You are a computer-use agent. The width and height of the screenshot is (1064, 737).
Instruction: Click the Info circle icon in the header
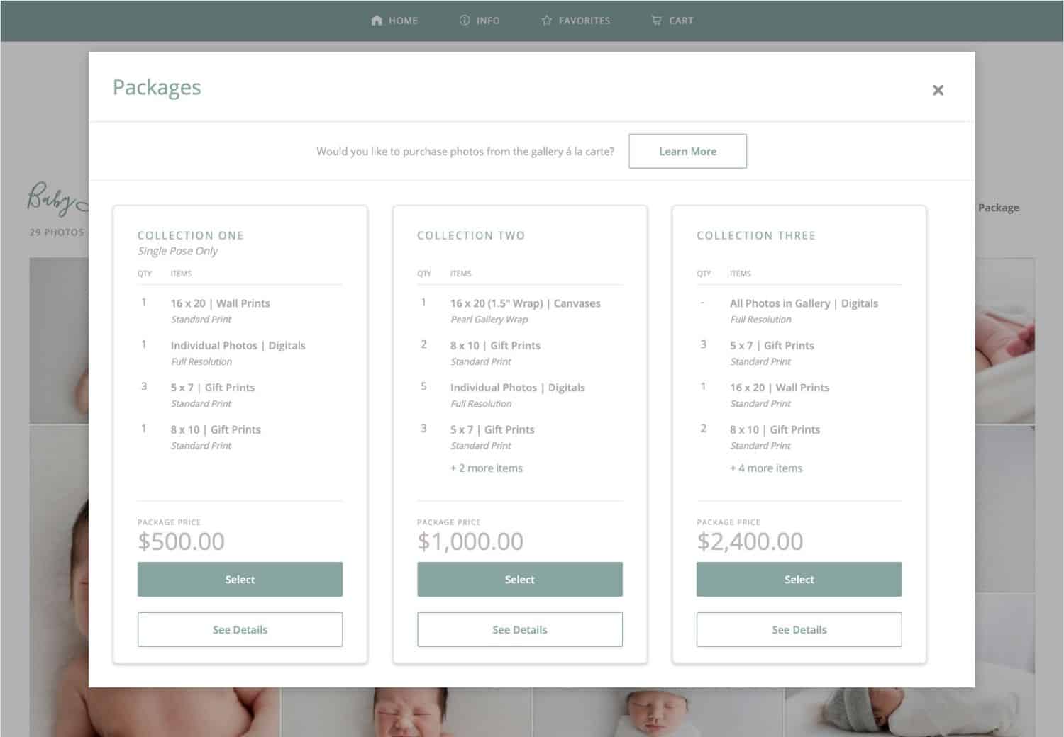pos(465,21)
